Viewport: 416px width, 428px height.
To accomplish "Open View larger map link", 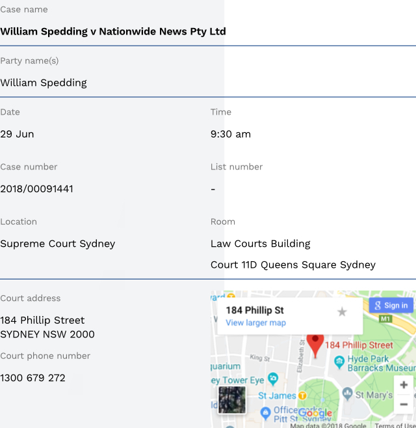I will (255, 323).
